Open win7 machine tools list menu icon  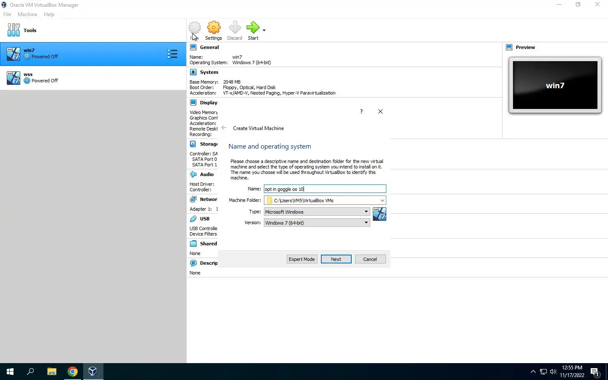click(x=172, y=54)
